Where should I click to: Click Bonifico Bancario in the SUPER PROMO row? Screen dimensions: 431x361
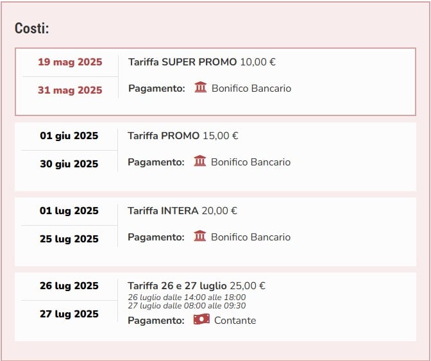251,88
